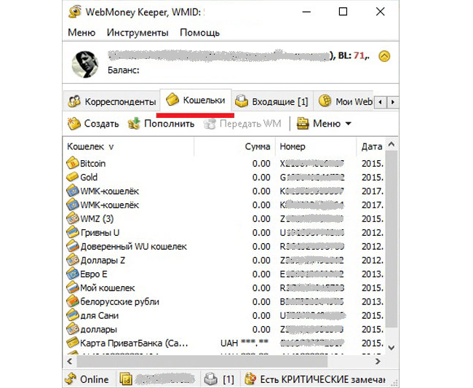The height and width of the screenshot is (388, 473).
Task: Sort by the Сумма column header
Action: [235, 146]
